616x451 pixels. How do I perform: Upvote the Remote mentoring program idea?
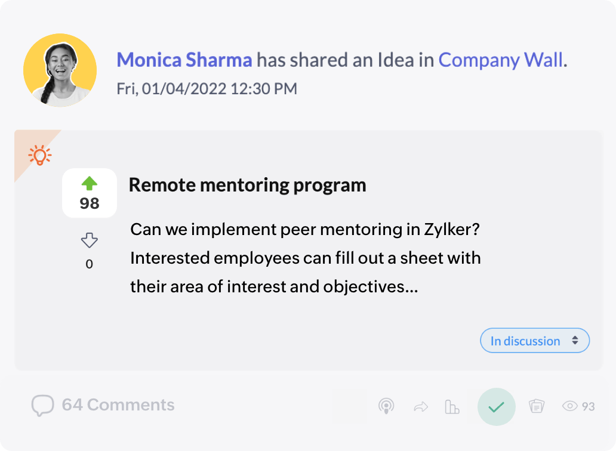click(89, 184)
